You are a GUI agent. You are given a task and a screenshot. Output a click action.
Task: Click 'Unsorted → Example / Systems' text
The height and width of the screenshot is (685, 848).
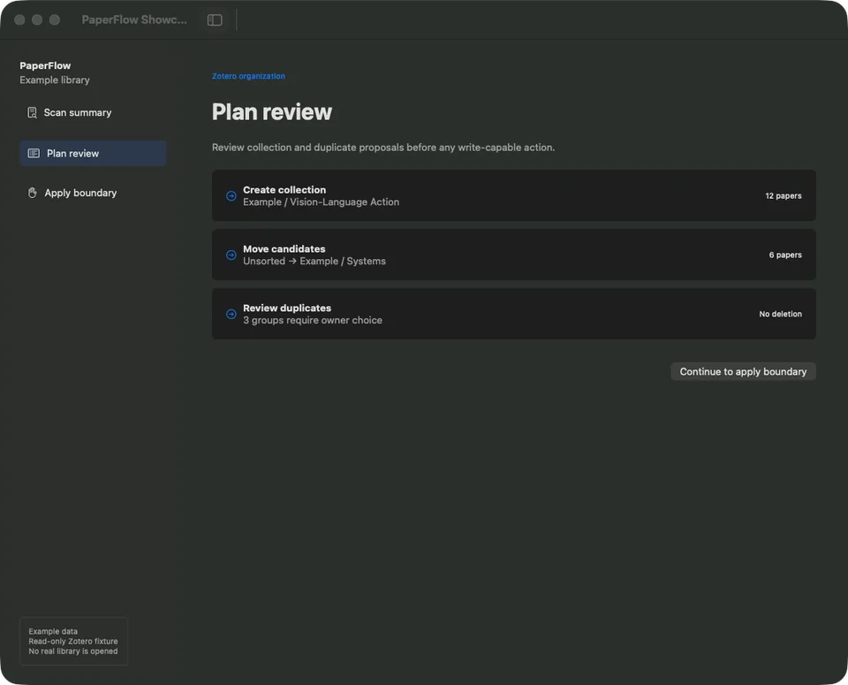[x=314, y=261]
